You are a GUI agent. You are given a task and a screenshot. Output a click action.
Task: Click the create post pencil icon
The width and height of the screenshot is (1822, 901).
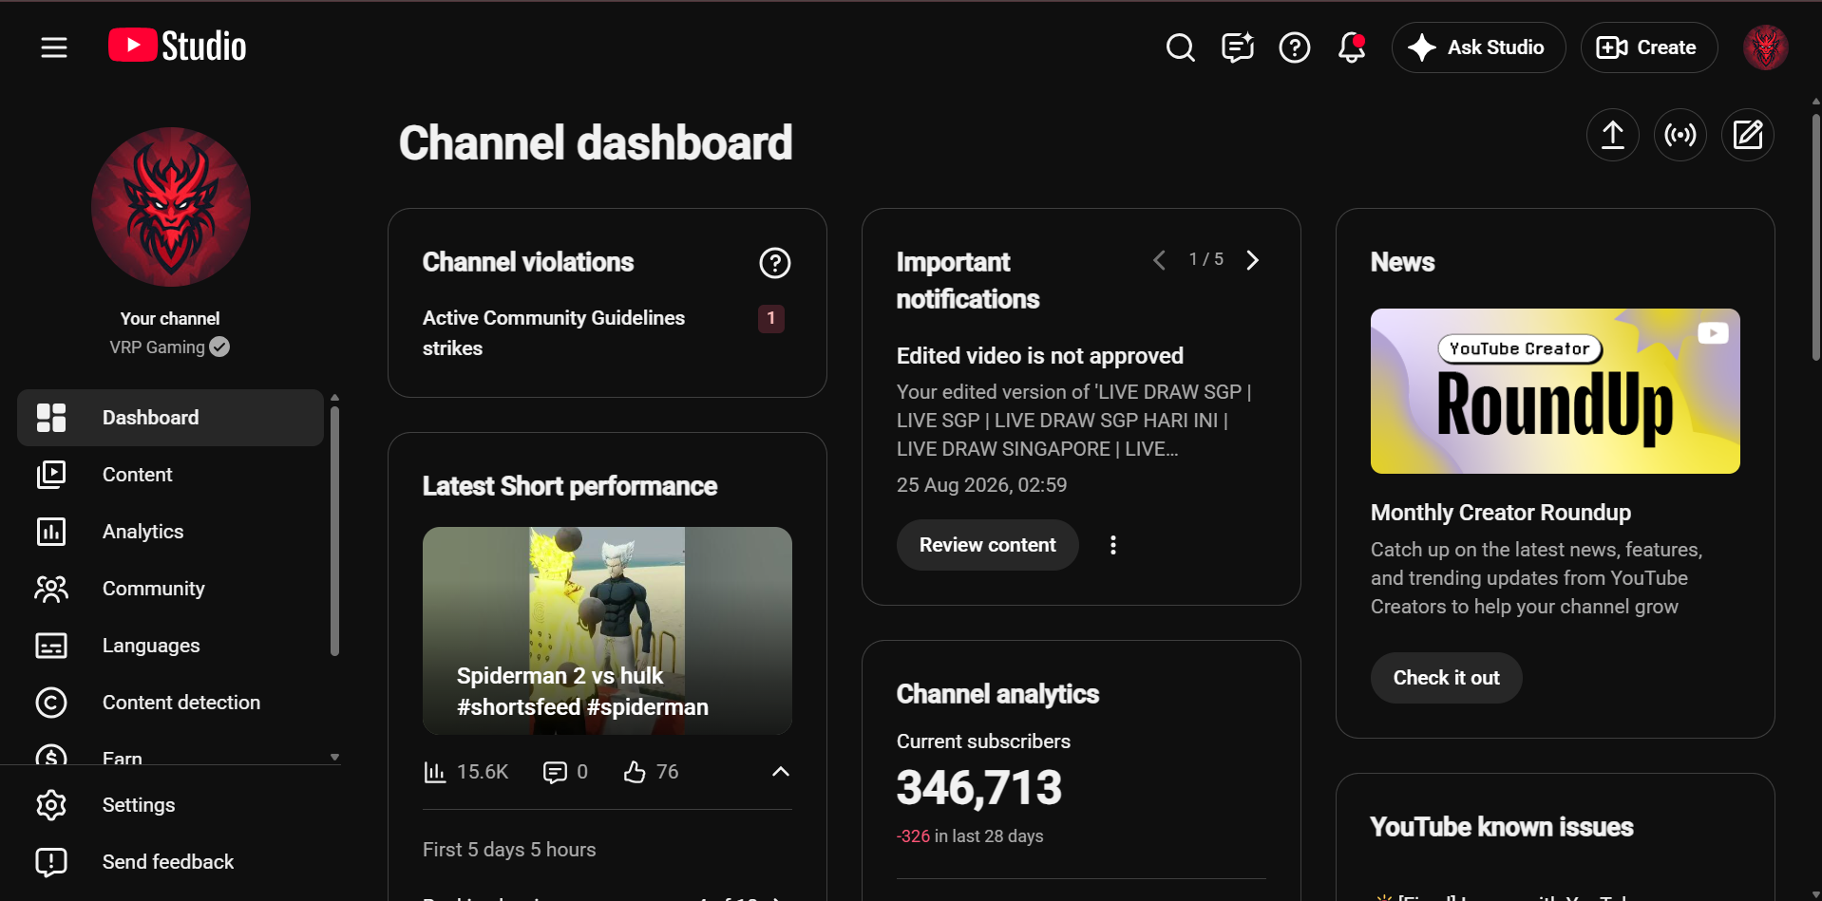[x=1748, y=135]
